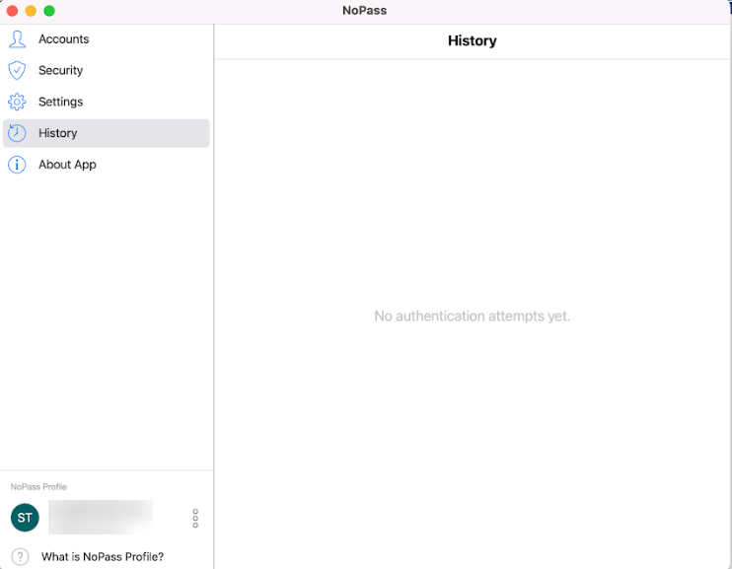Show the About App sidebar label
Image resolution: width=732 pixels, height=569 pixels.
tap(67, 165)
